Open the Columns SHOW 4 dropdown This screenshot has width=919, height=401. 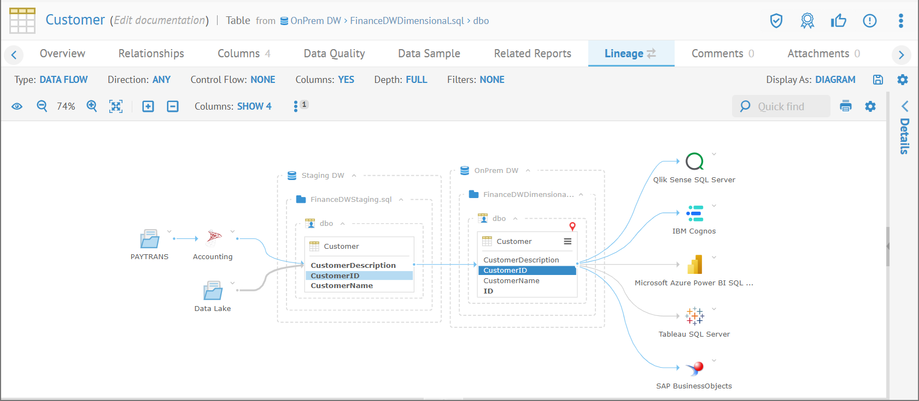point(254,106)
